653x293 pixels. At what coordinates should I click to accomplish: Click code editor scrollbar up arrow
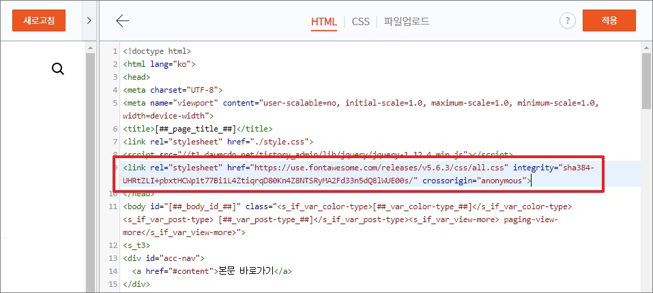point(646,48)
